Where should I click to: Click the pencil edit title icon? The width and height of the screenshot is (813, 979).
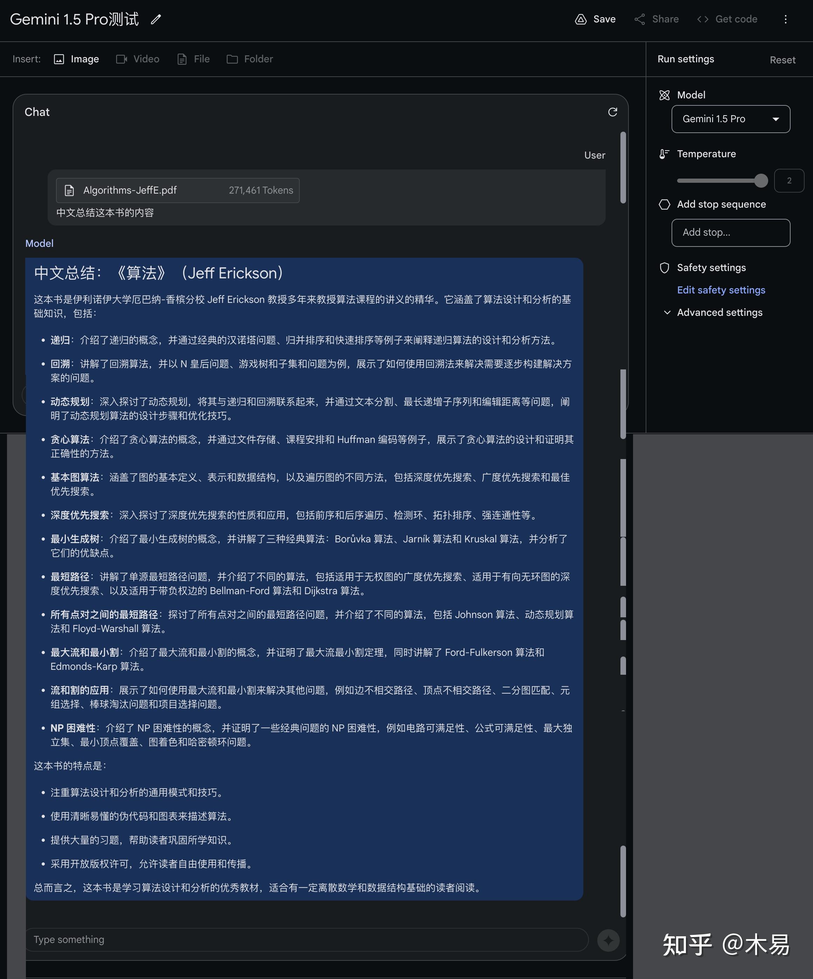click(156, 19)
